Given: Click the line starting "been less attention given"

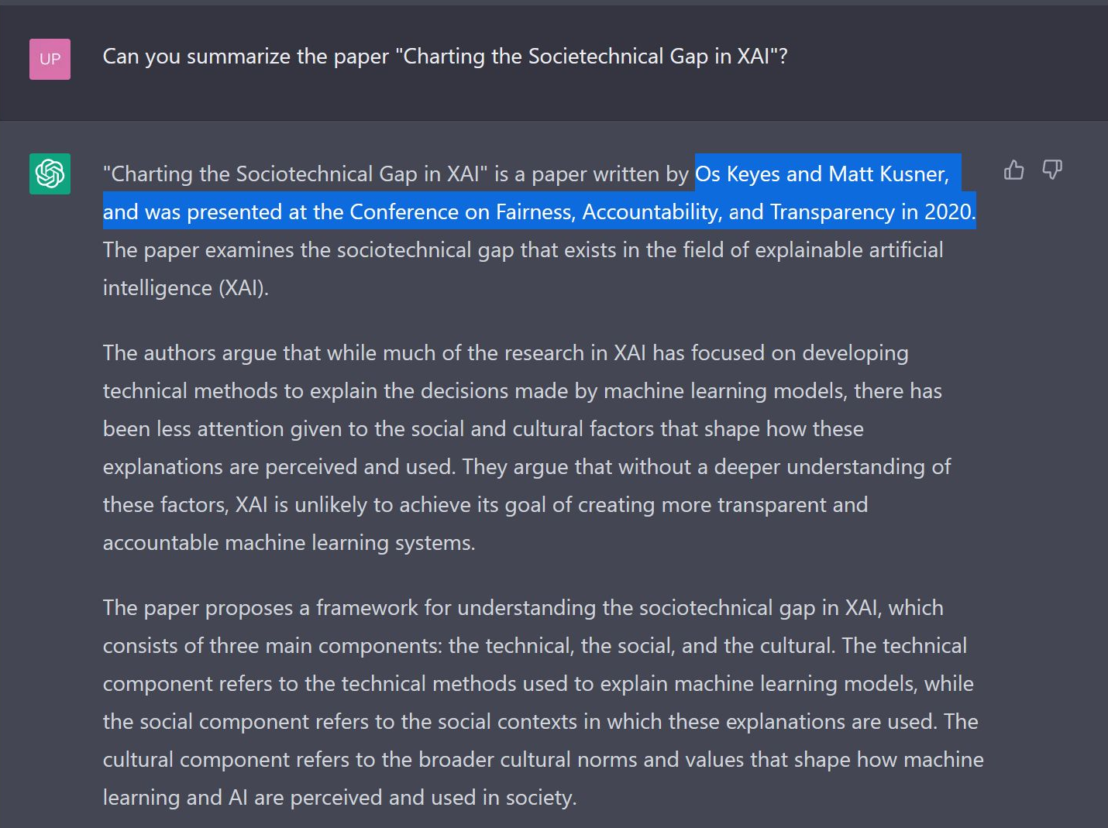Looking at the screenshot, I should tap(482, 428).
